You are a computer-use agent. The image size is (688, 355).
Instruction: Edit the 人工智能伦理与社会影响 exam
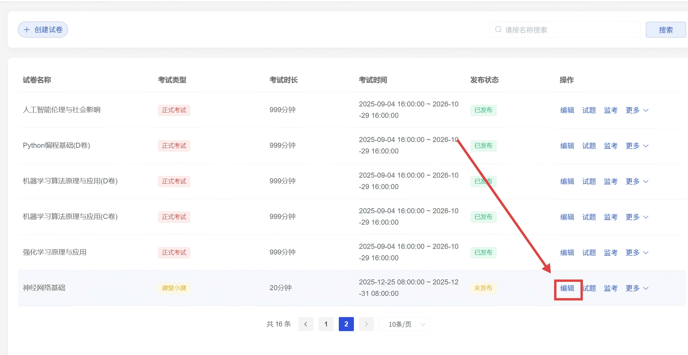point(567,110)
